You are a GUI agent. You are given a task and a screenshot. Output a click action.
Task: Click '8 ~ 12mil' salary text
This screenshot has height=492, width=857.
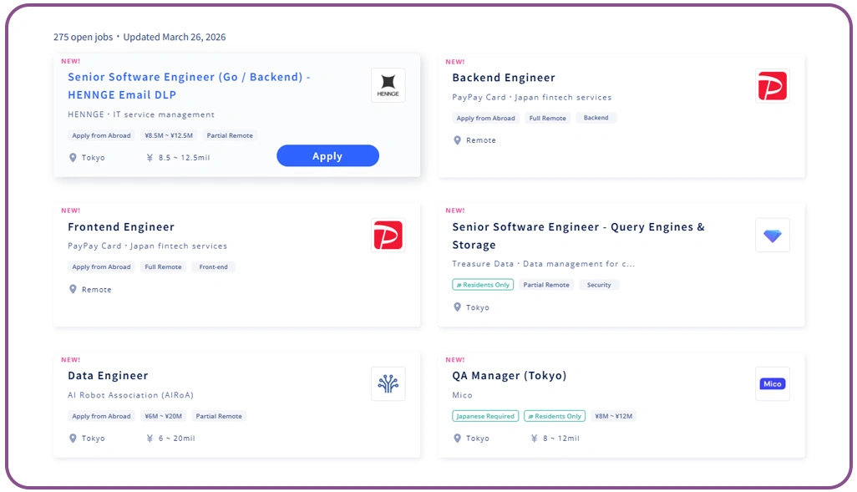(x=561, y=438)
